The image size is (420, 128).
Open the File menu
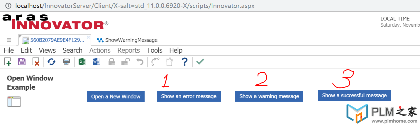9,50
